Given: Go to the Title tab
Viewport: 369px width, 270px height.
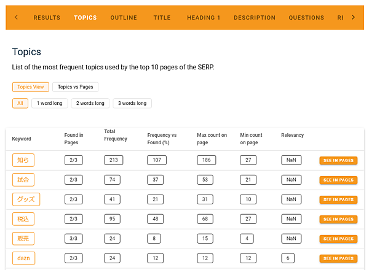Looking at the screenshot, I should coord(162,18).
